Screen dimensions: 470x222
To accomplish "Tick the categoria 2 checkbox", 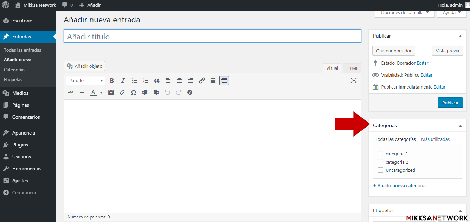I will [380, 162].
